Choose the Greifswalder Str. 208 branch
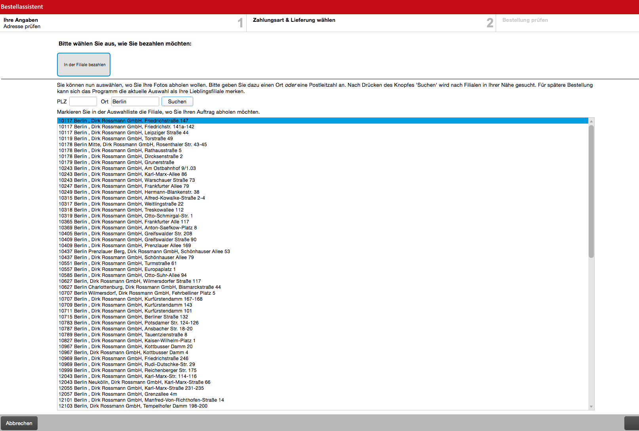639x431 pixels. (323, 234)
